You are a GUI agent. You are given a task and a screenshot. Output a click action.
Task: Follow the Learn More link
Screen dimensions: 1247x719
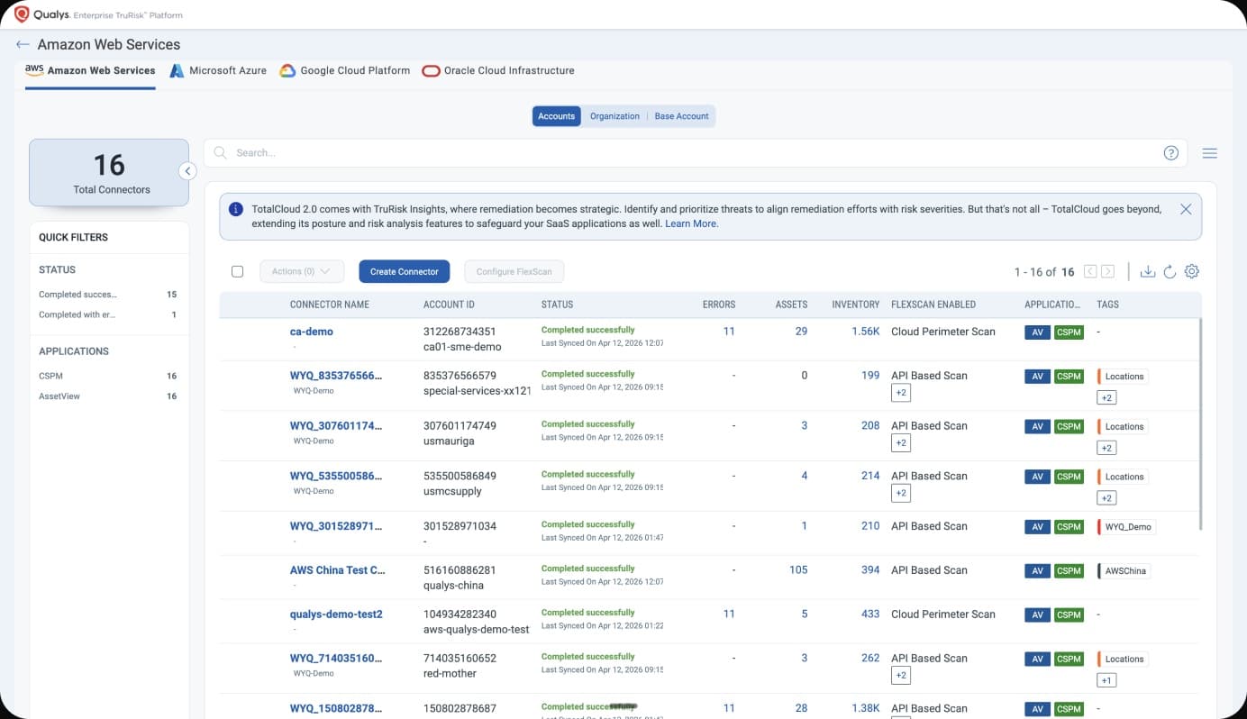click(x=691, y=223)
